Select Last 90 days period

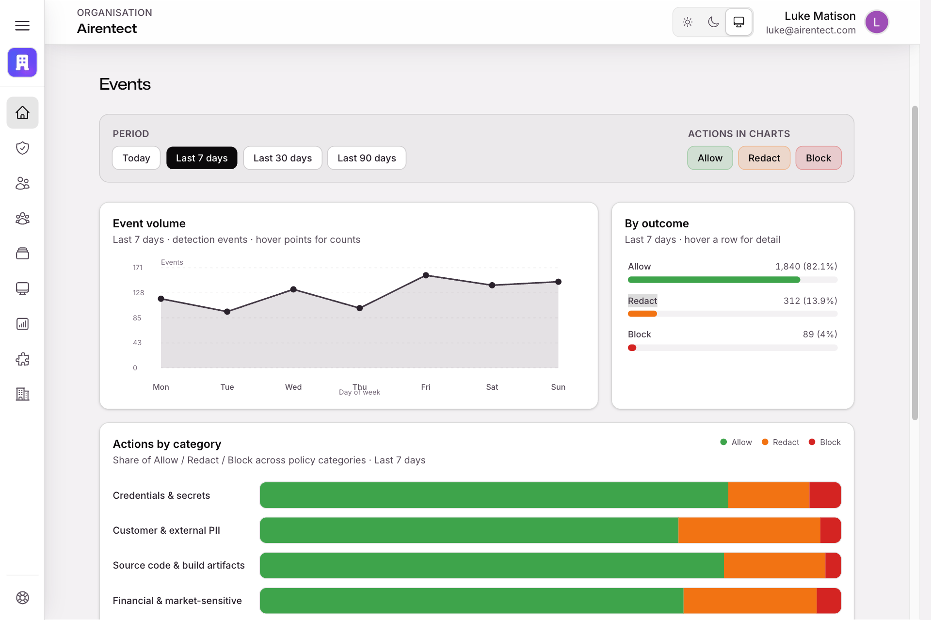(x=367, y=158)
